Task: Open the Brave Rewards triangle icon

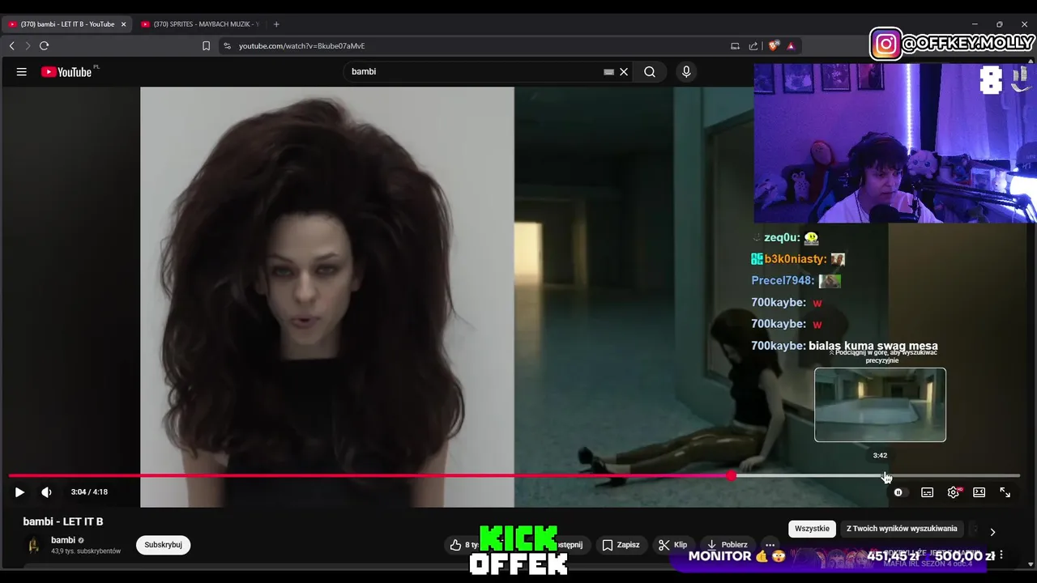Action: (x=791, y=46)
